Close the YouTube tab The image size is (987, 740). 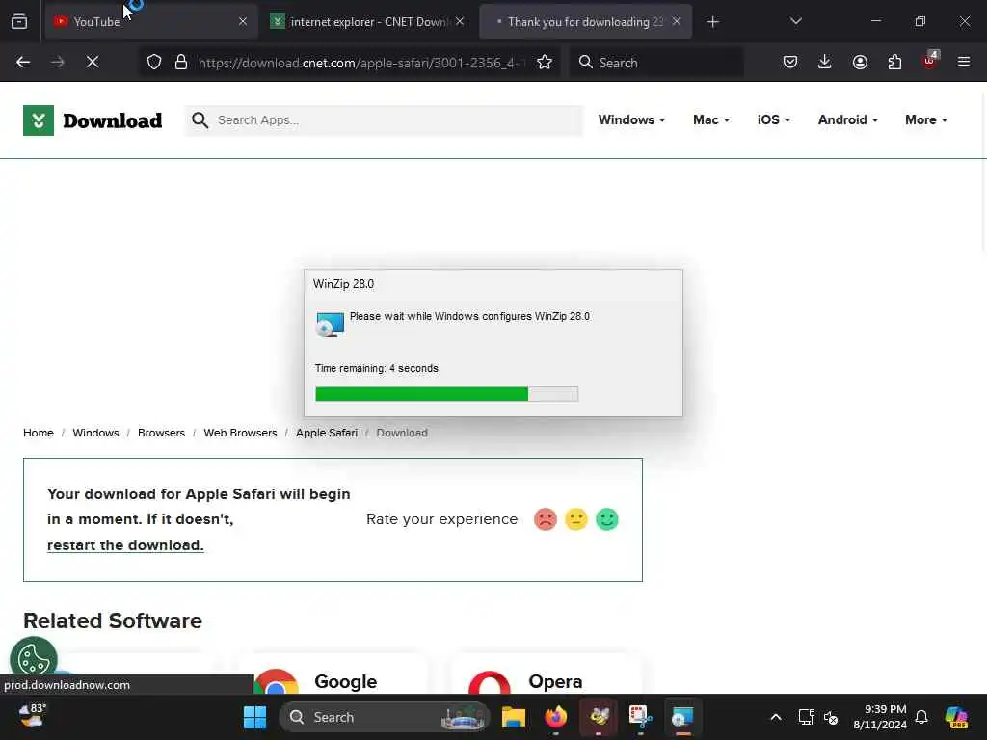[242, 22]
